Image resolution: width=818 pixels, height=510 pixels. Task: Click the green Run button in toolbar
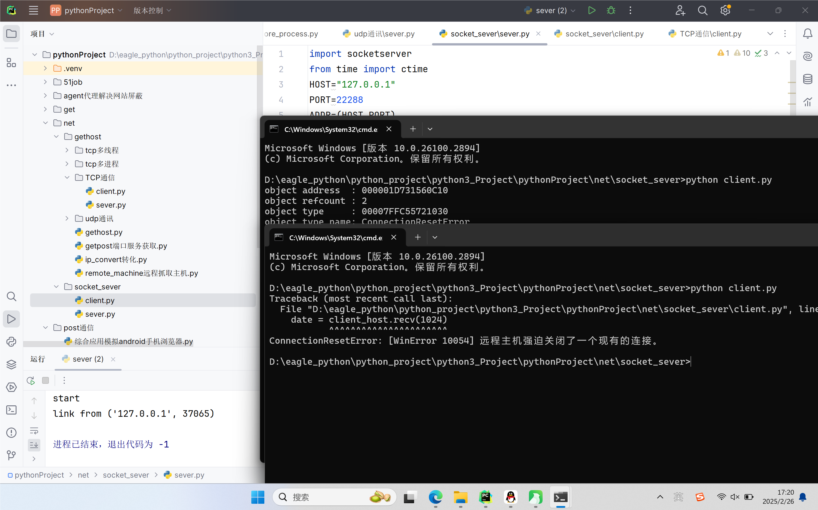tap(591, 11)
